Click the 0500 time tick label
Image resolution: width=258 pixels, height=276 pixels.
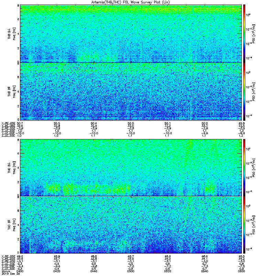131,271
